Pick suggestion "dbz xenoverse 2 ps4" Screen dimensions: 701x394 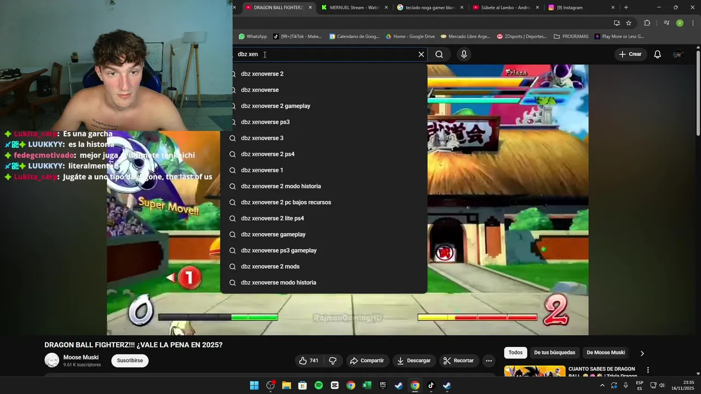click(324, 154)
